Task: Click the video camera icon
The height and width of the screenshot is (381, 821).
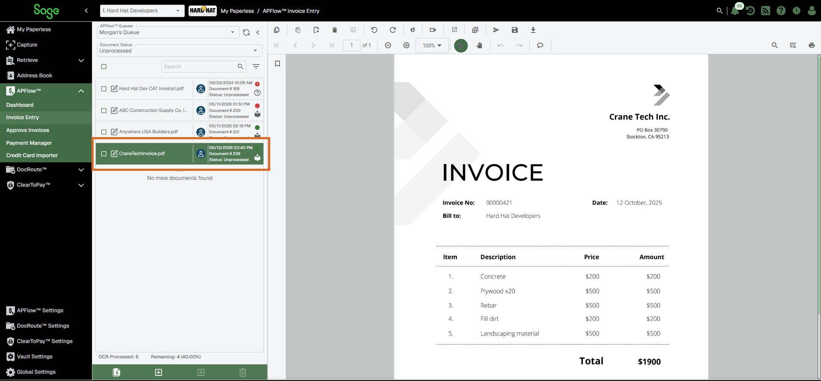Action: (433, 30)
